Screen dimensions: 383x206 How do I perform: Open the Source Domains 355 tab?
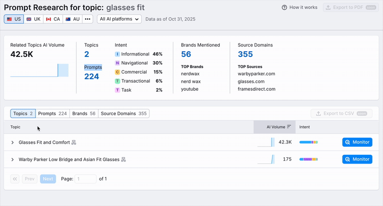(124, 114)
